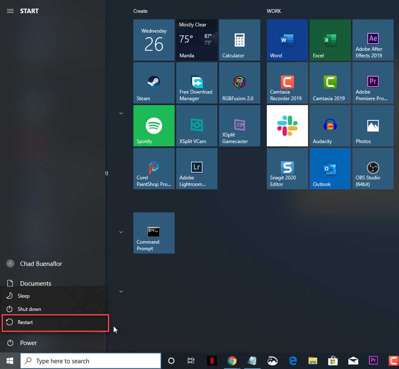Launch the Excel tile
The image size is (399, 369).
pyautogui.click(x=330, y=40)
